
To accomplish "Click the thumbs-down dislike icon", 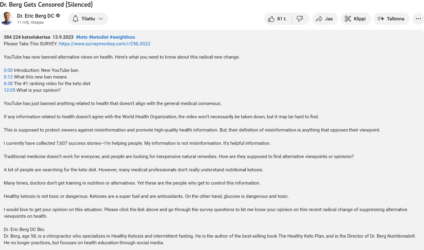I will pyautogui.click(x=300, y=19).
